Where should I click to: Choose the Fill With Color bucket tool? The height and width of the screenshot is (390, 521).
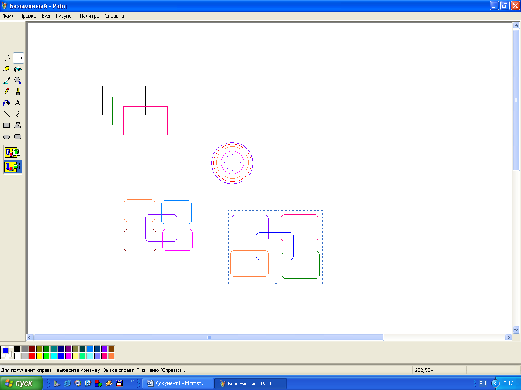click(18, 69)
